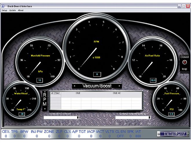The image size is (191, 143).
Task: Click the x 1000 tachometer label
Action: (x=96, y=57)
